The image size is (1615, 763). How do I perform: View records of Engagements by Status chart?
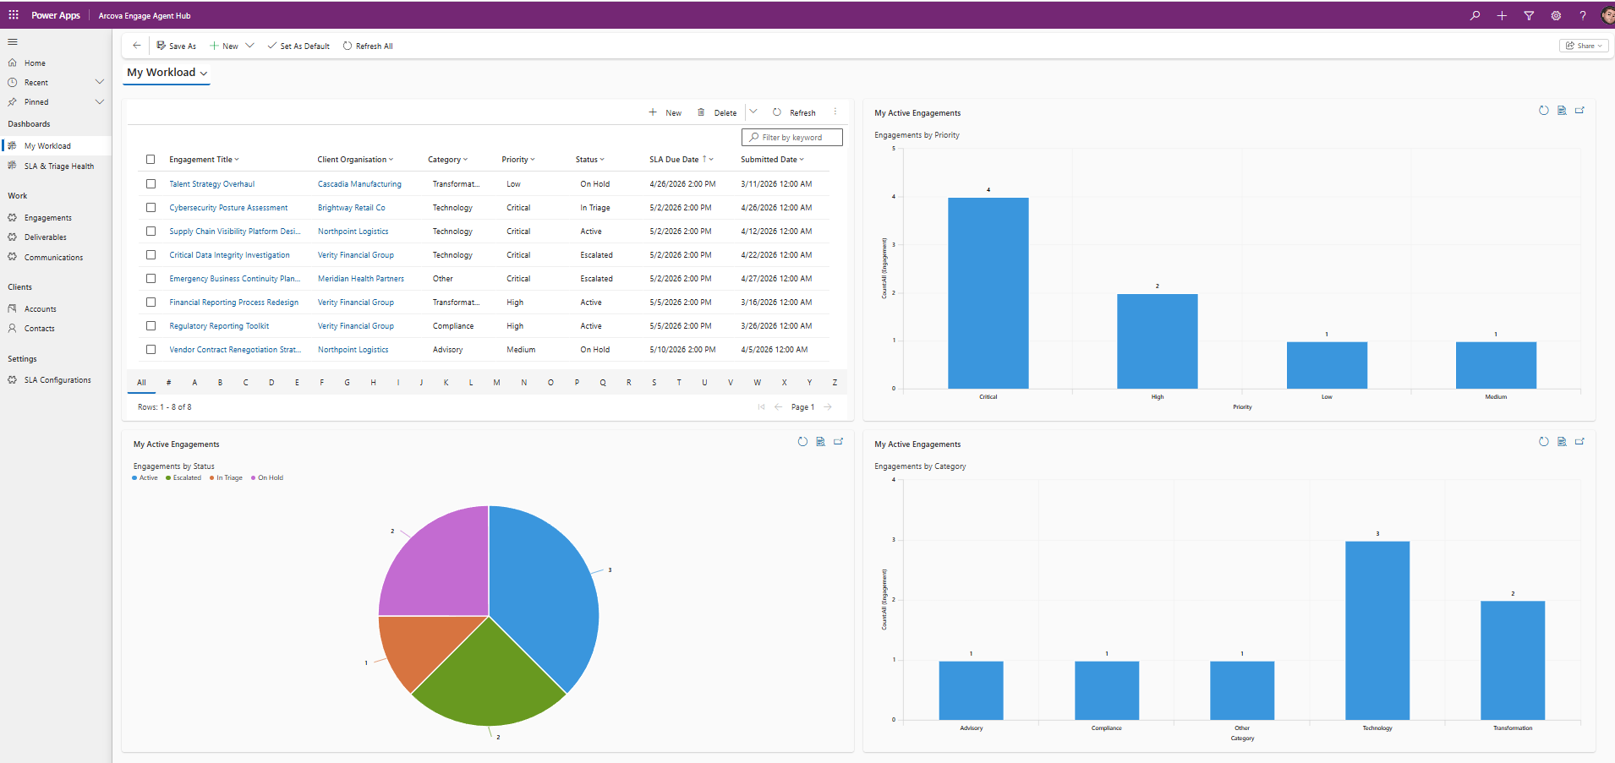click(820, 442)
